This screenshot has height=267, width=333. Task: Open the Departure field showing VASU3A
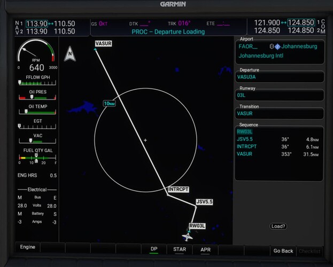[279, 77]
